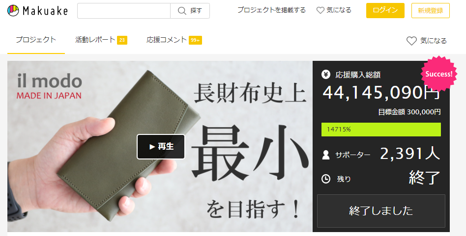The width and height of the screenshot is (466, 236).
Task: Click the yen icon beside 応援購入総額
Action: click(326, 75)
